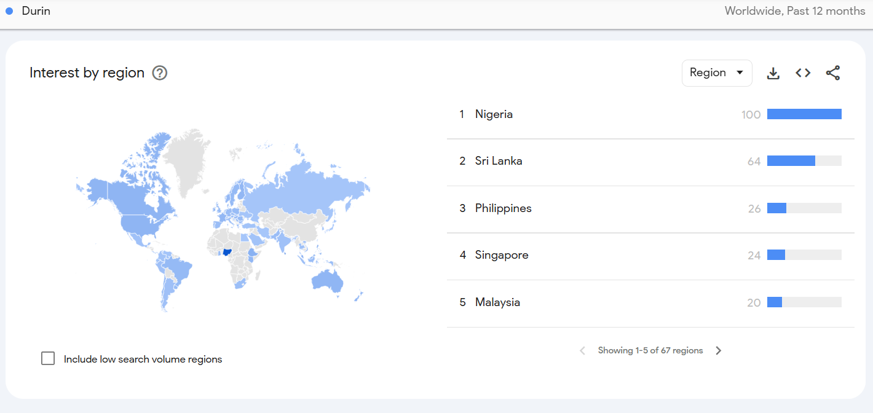Open the Interest by region help icon
873x413 pixels.
tap(160, 73)
